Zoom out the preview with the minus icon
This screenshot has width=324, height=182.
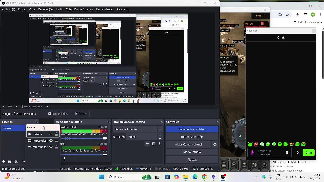(x=3, y=106)
